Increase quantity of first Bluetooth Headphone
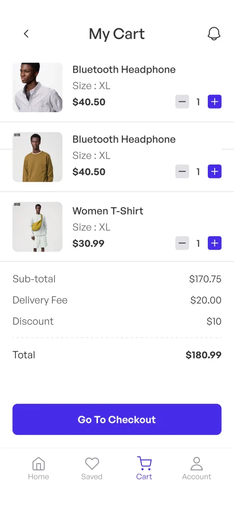Screen dimensions: 234x506 coord(215,102)
